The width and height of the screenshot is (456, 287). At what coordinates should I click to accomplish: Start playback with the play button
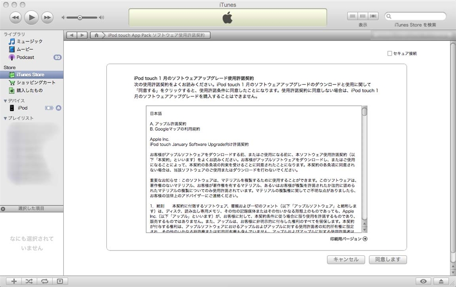[32, 17]
